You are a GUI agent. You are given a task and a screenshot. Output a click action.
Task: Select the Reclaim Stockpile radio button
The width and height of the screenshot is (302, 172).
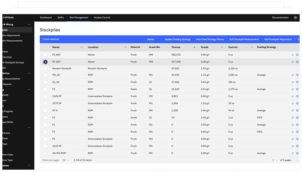point(45,69)
